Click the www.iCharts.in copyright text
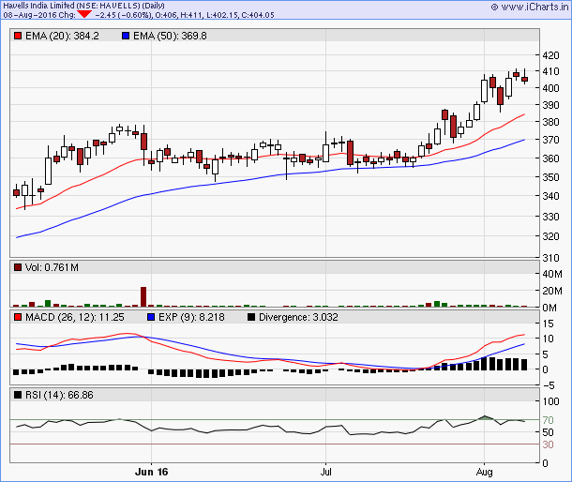This screenshot has height=482, width=572. tap(530, 7)
